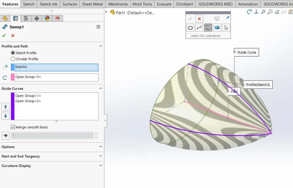Move guide curve up with arrow button
293x188 pixels.
(x=5, y=107)
